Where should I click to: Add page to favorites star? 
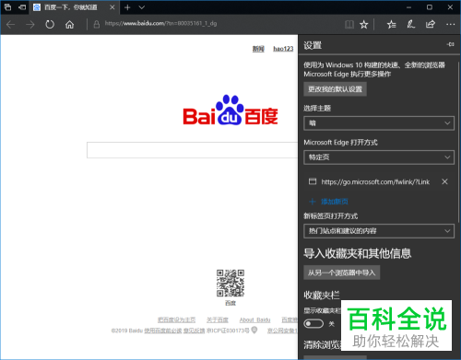[364, 24]
